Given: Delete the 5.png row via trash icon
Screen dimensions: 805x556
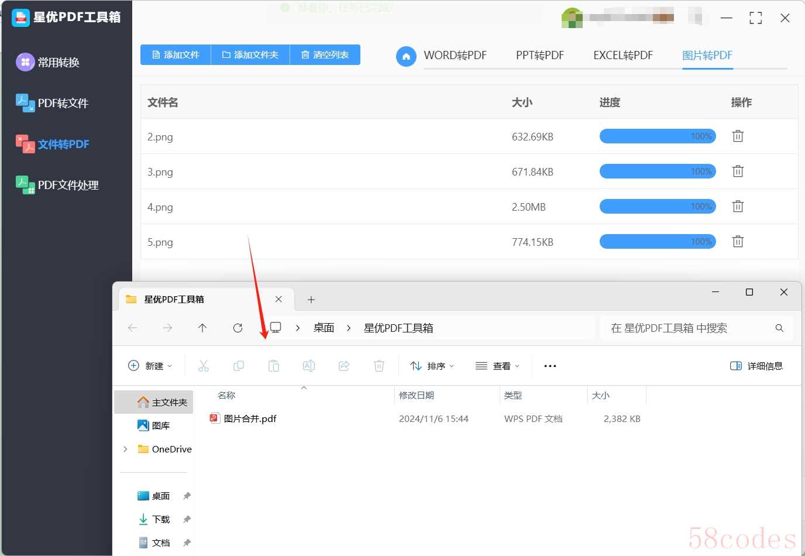Looking at the screenshot, I should [x=738, y=242].
